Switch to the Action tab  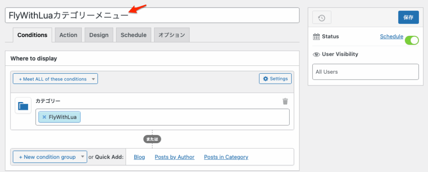[68, 35]
